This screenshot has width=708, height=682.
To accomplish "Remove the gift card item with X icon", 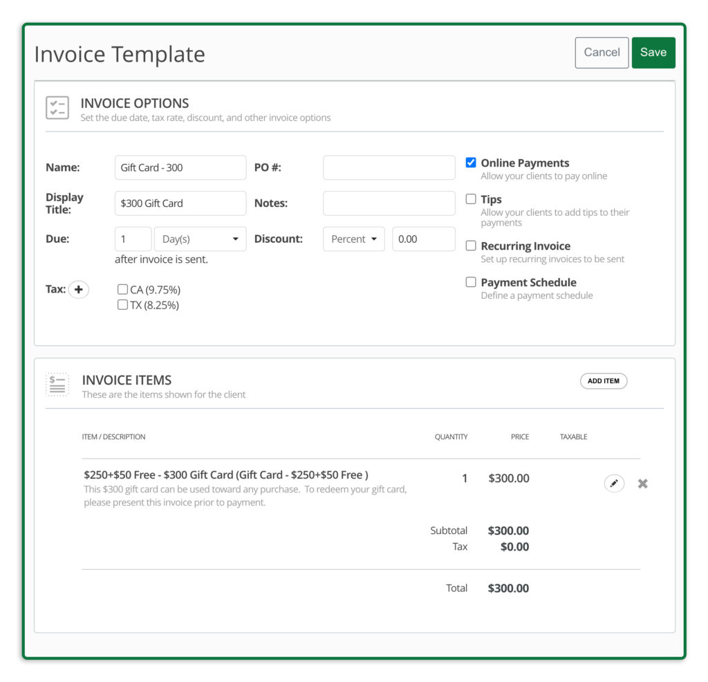I will (642, 483).
